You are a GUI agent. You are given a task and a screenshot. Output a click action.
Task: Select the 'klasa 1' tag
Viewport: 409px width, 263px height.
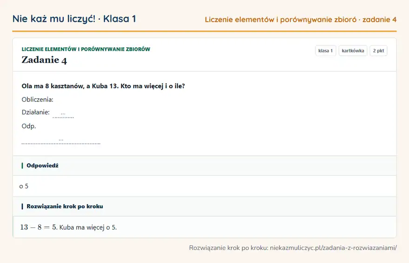pos(325,51)
